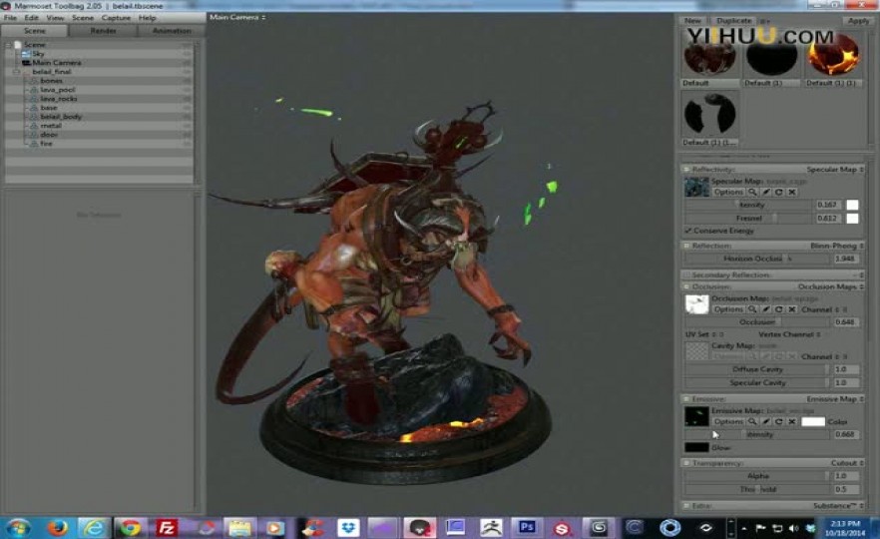
Task: Toggle visibility of the bones mesh
Action: pos(187,81)
